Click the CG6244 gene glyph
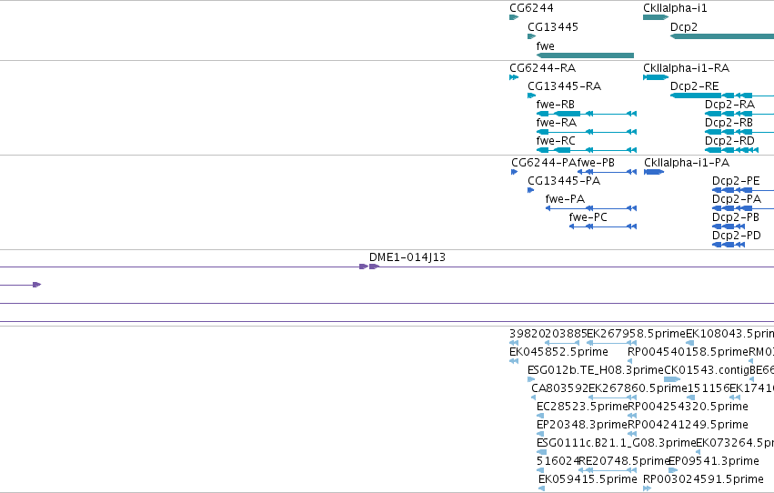Viewport: 774px width, 493px height. coord(514,17)
